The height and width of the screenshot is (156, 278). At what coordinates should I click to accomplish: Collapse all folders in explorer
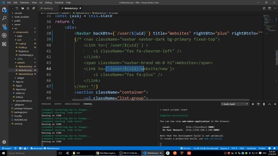point(33,8)
